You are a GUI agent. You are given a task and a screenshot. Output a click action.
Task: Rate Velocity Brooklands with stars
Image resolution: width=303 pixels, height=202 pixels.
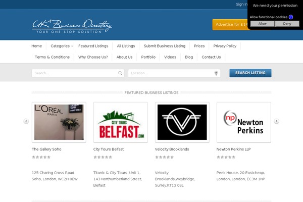165,157
